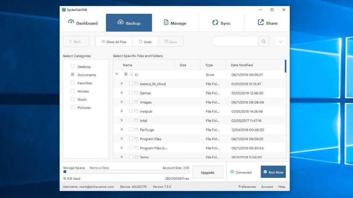This screenshot has width=353, height=198.
Task: Focus the file search input field
Action: [235, 41]
